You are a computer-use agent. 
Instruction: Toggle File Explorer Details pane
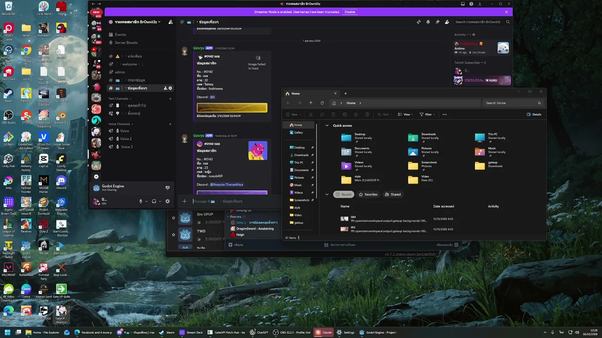534,115
